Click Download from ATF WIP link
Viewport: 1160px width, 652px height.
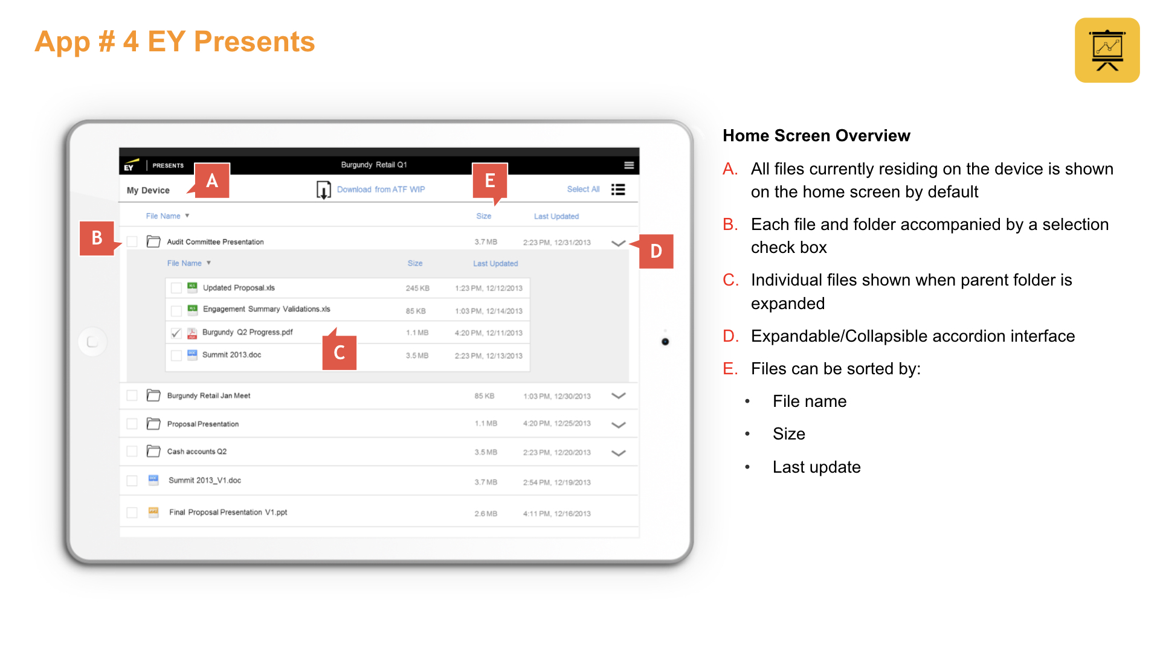tap(381, 190)
